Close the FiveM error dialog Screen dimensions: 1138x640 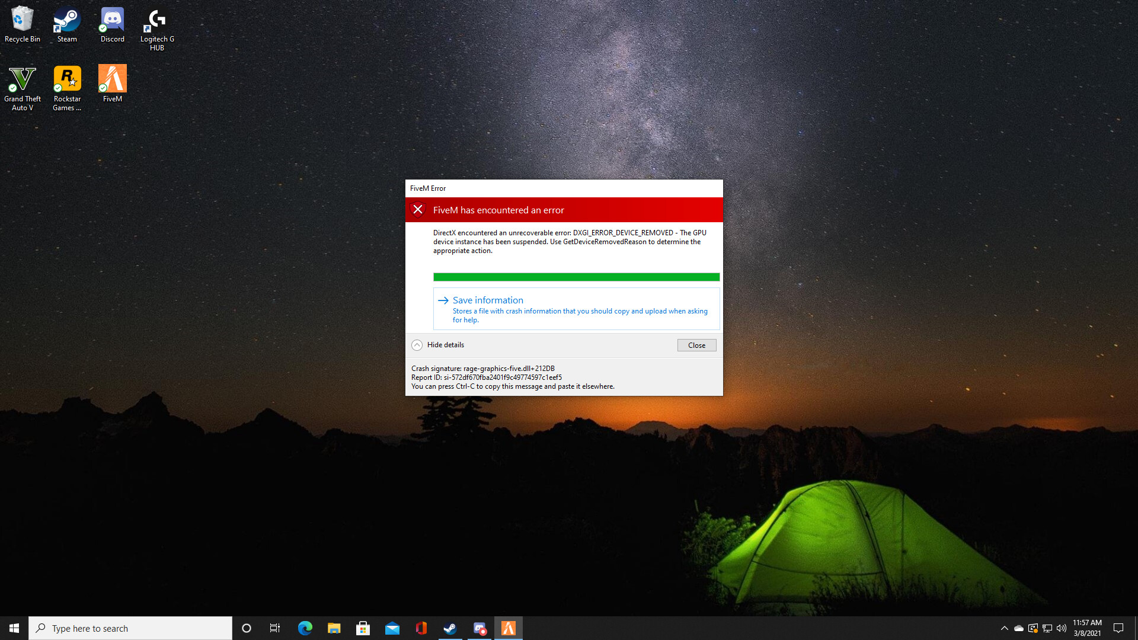pyautogui.click(x=696, y=345)
